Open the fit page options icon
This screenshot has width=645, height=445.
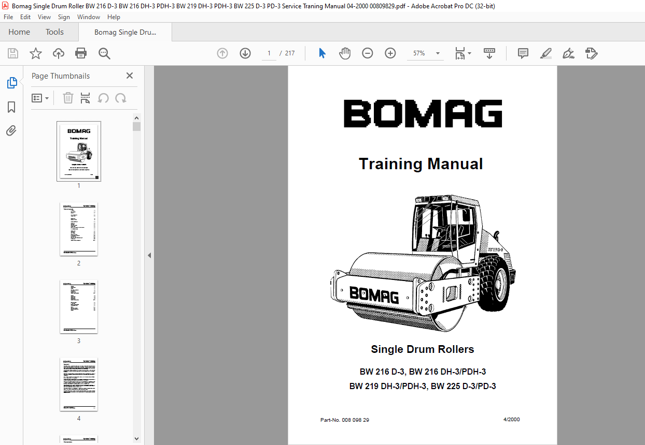[x=462, y=53]
